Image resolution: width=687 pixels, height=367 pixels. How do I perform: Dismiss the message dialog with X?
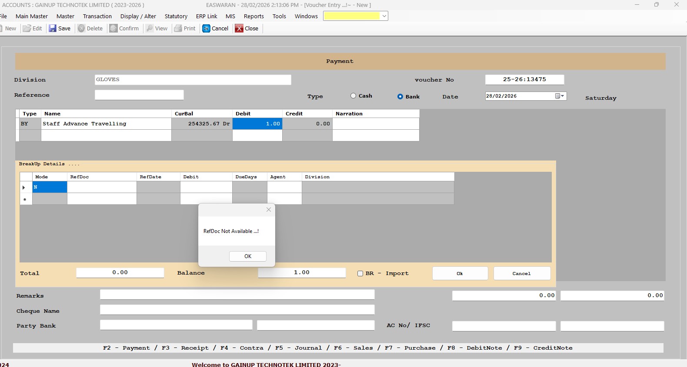[x=269, y=210]
